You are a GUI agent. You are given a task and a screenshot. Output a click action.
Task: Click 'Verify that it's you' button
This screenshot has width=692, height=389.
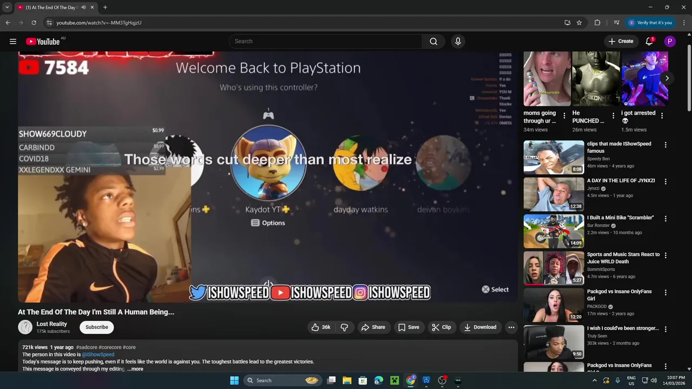point(650,23)
